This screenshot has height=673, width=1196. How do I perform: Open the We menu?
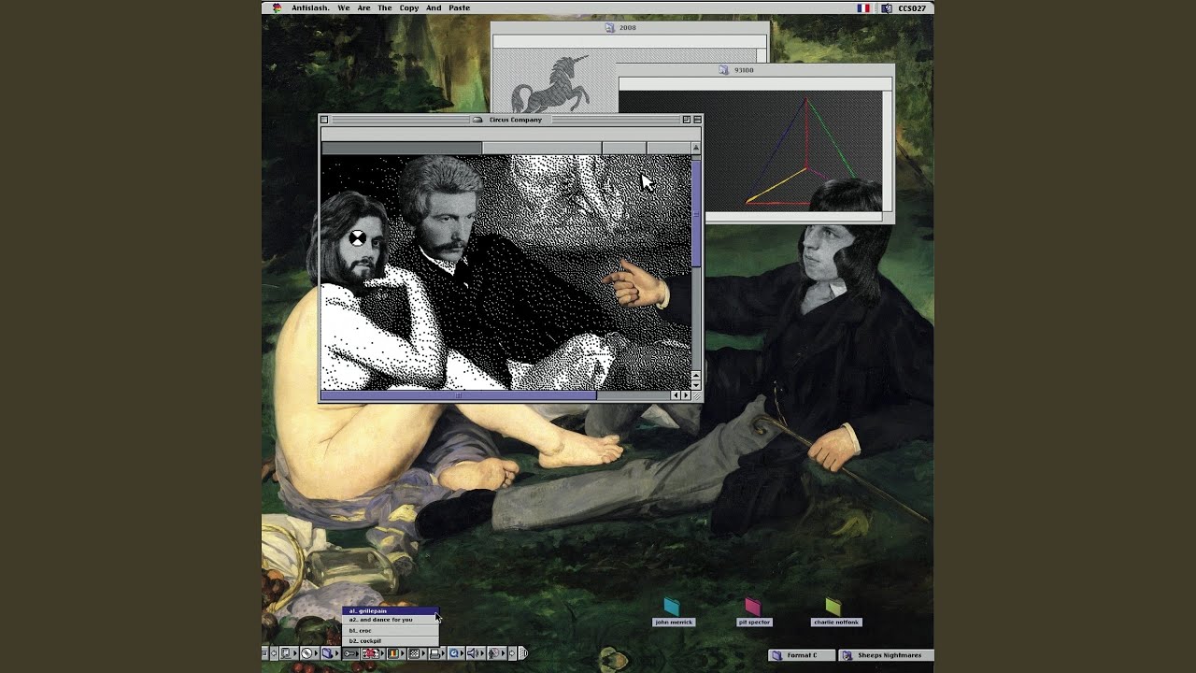[x=344, y=7]
